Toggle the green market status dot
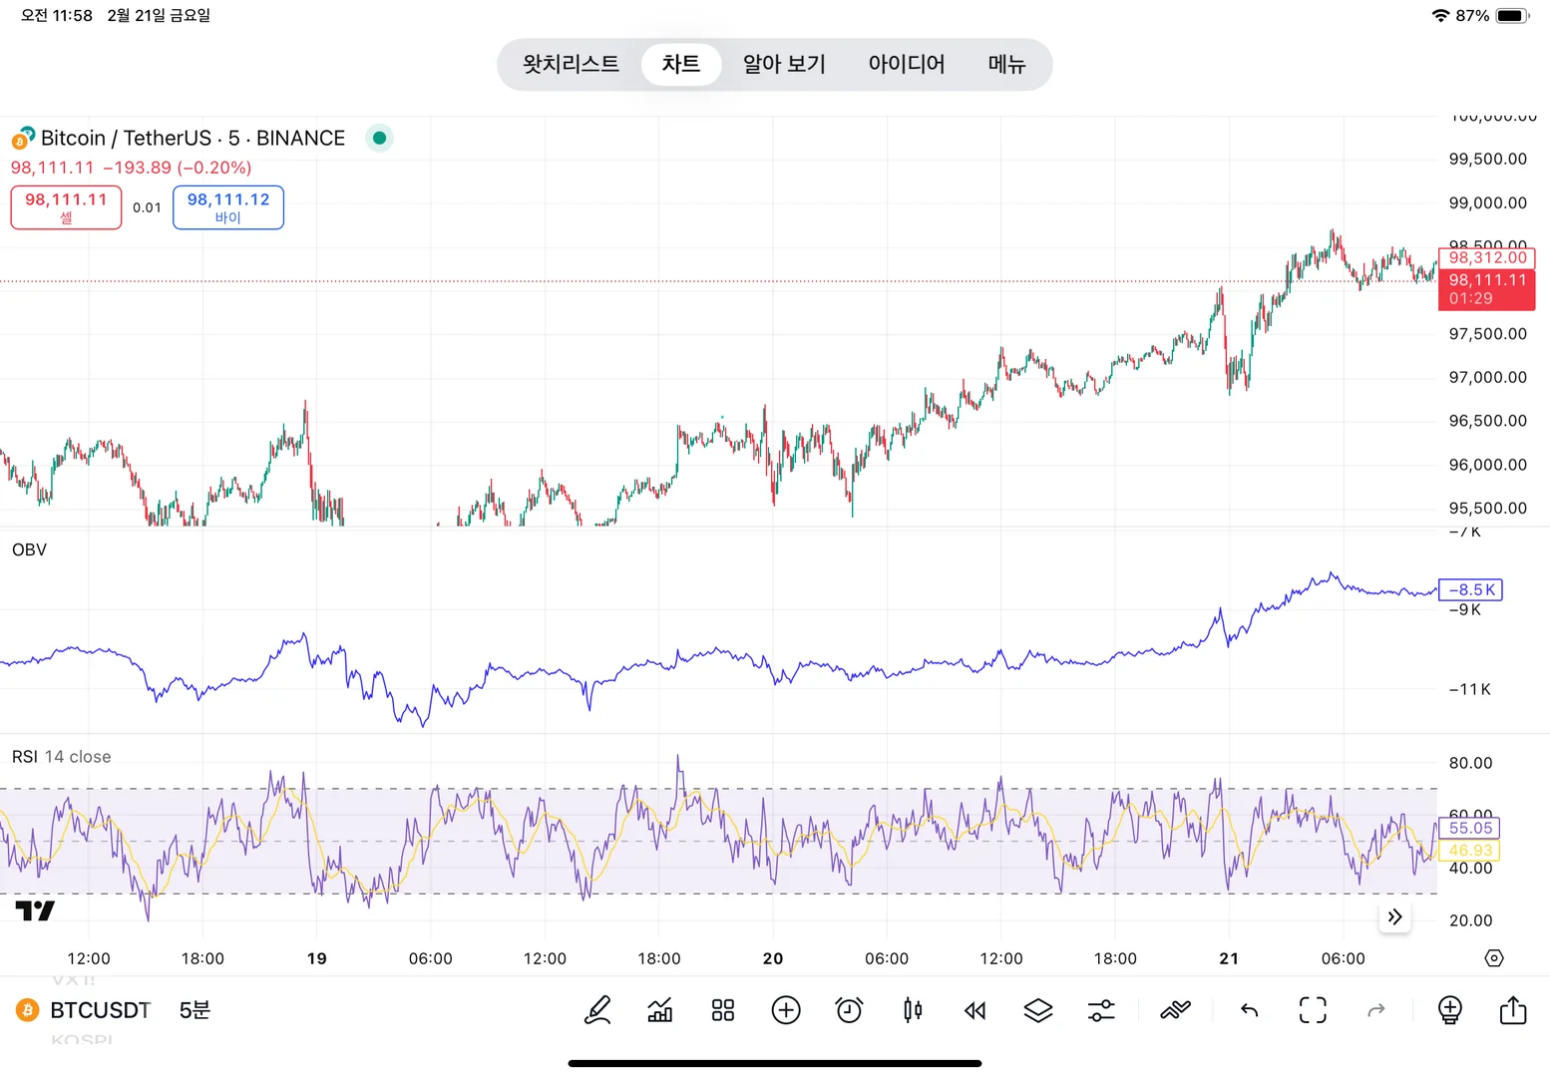The width and height of the screenshot is (1550, 1077). point(379,138)
